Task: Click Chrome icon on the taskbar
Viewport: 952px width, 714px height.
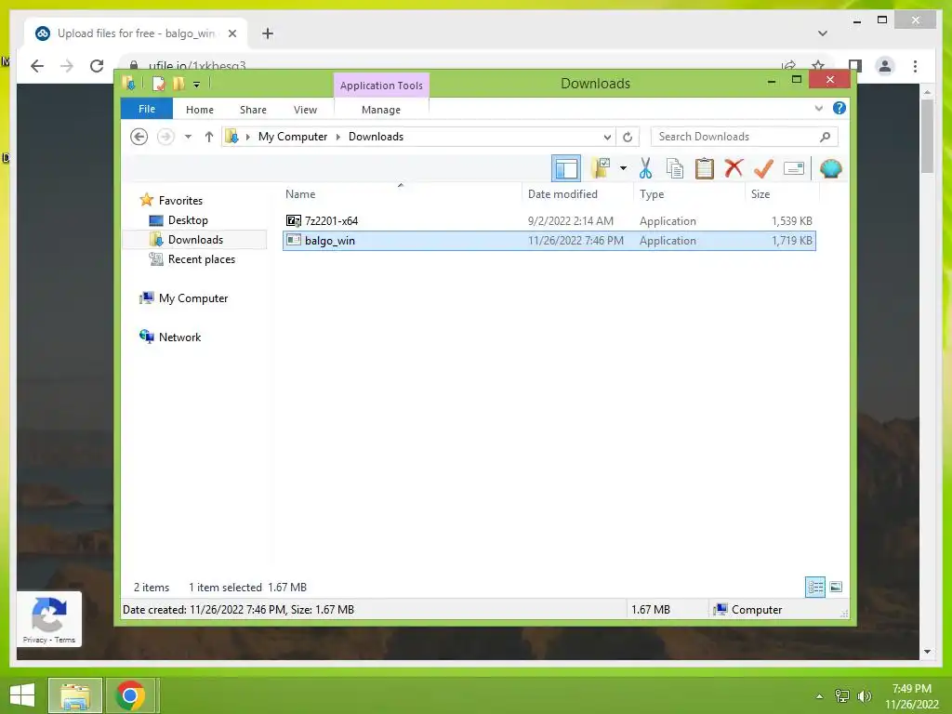Action: tap(130, 695)
